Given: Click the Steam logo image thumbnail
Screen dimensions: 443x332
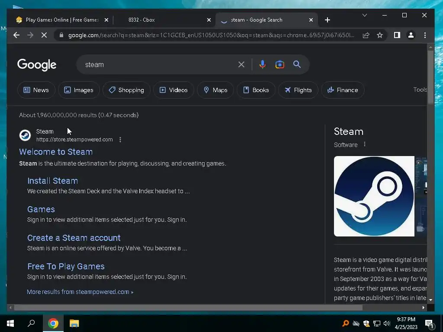Looking at the screenshot, I should coord(374,196).
